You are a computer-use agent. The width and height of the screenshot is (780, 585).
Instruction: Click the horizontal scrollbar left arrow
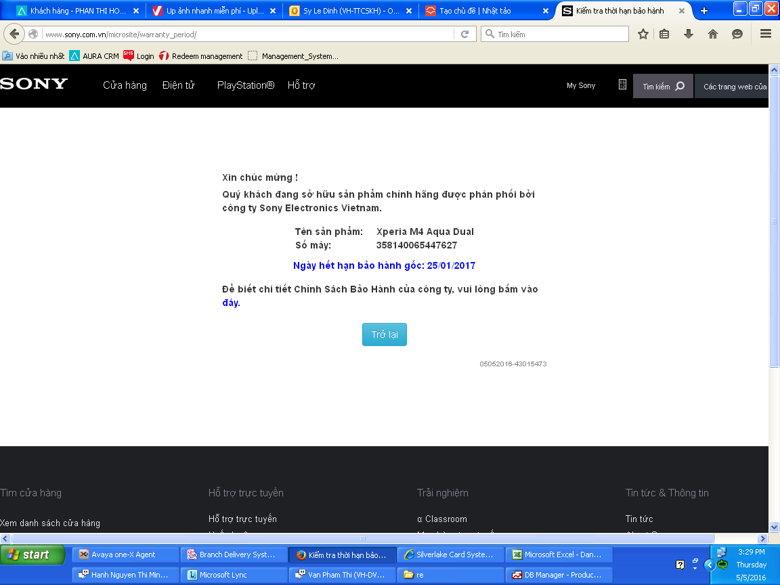pos(5,539)
